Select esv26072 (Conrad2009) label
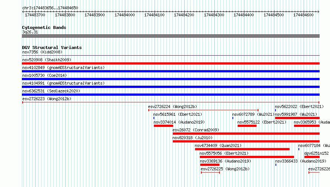This screenshot has height=187, width=330. coord(196,130)
